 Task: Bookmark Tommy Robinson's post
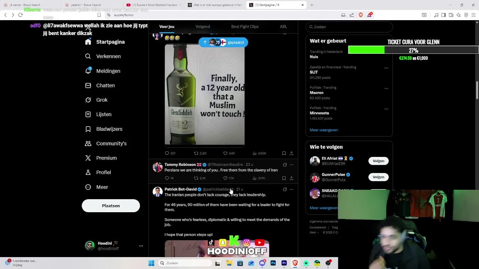pyautogui.click(x=284, y=178)
